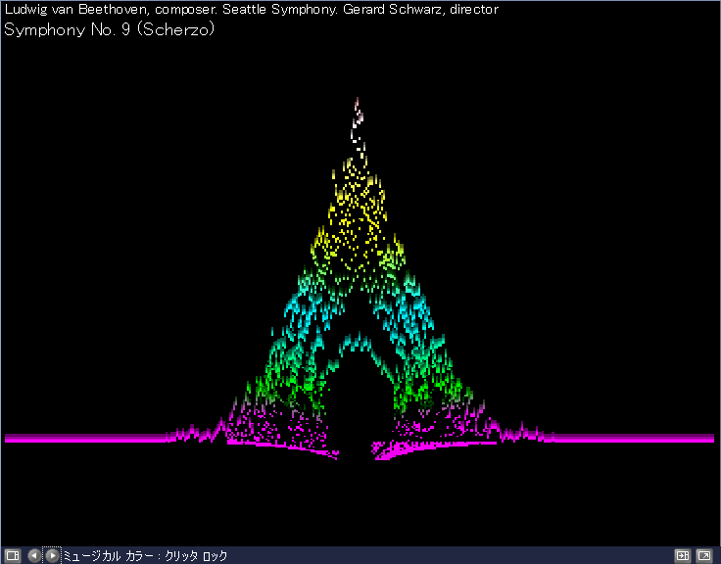
Task: Advance to the next visualization preset
Action: pyautogui.click(x=52, y=555)
